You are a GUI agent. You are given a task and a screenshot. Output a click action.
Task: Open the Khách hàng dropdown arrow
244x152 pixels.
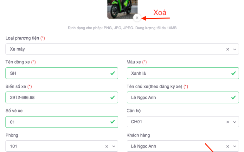[235, 146]
